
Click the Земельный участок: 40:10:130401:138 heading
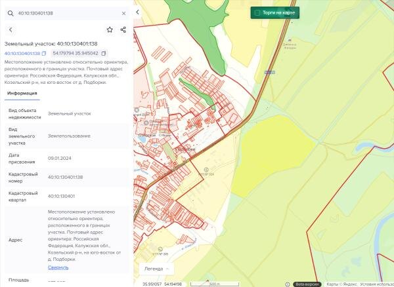[x=51, y=44]
